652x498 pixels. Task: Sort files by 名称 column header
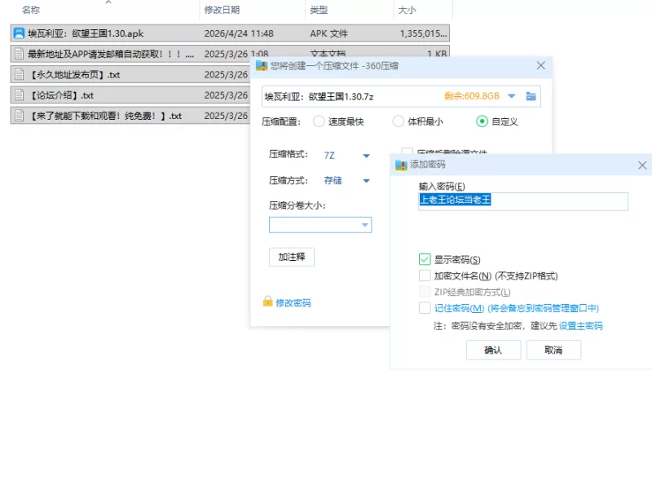31,10
